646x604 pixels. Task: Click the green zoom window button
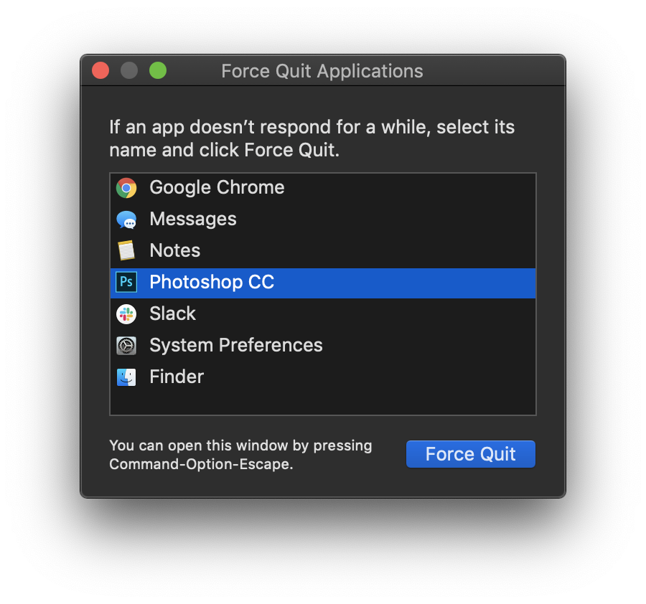[158, 70]
